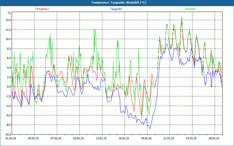This screenshot has width=234, height=146.
Task: Select the 25.02.25 date label
Action: coord(191,139)
